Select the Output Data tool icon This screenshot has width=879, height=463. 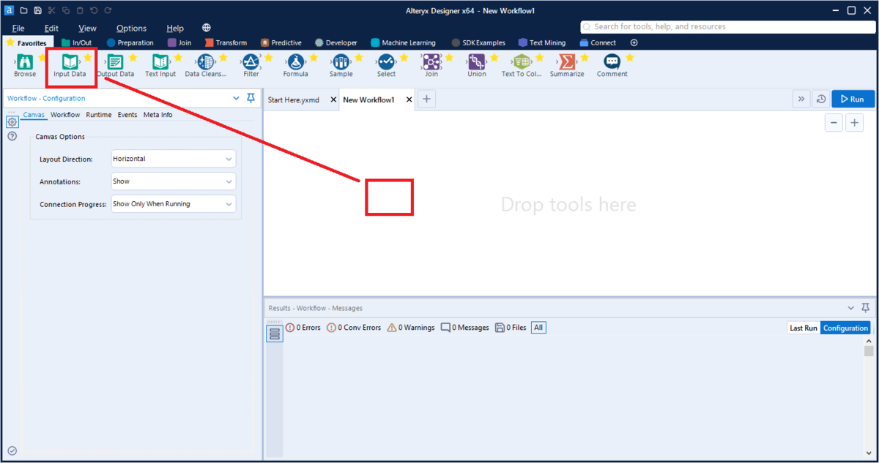(115, 62)
